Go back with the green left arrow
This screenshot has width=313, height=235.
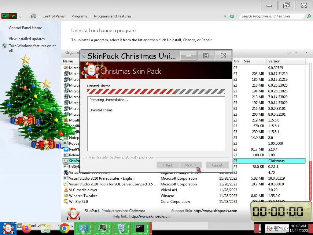[5, 16]
